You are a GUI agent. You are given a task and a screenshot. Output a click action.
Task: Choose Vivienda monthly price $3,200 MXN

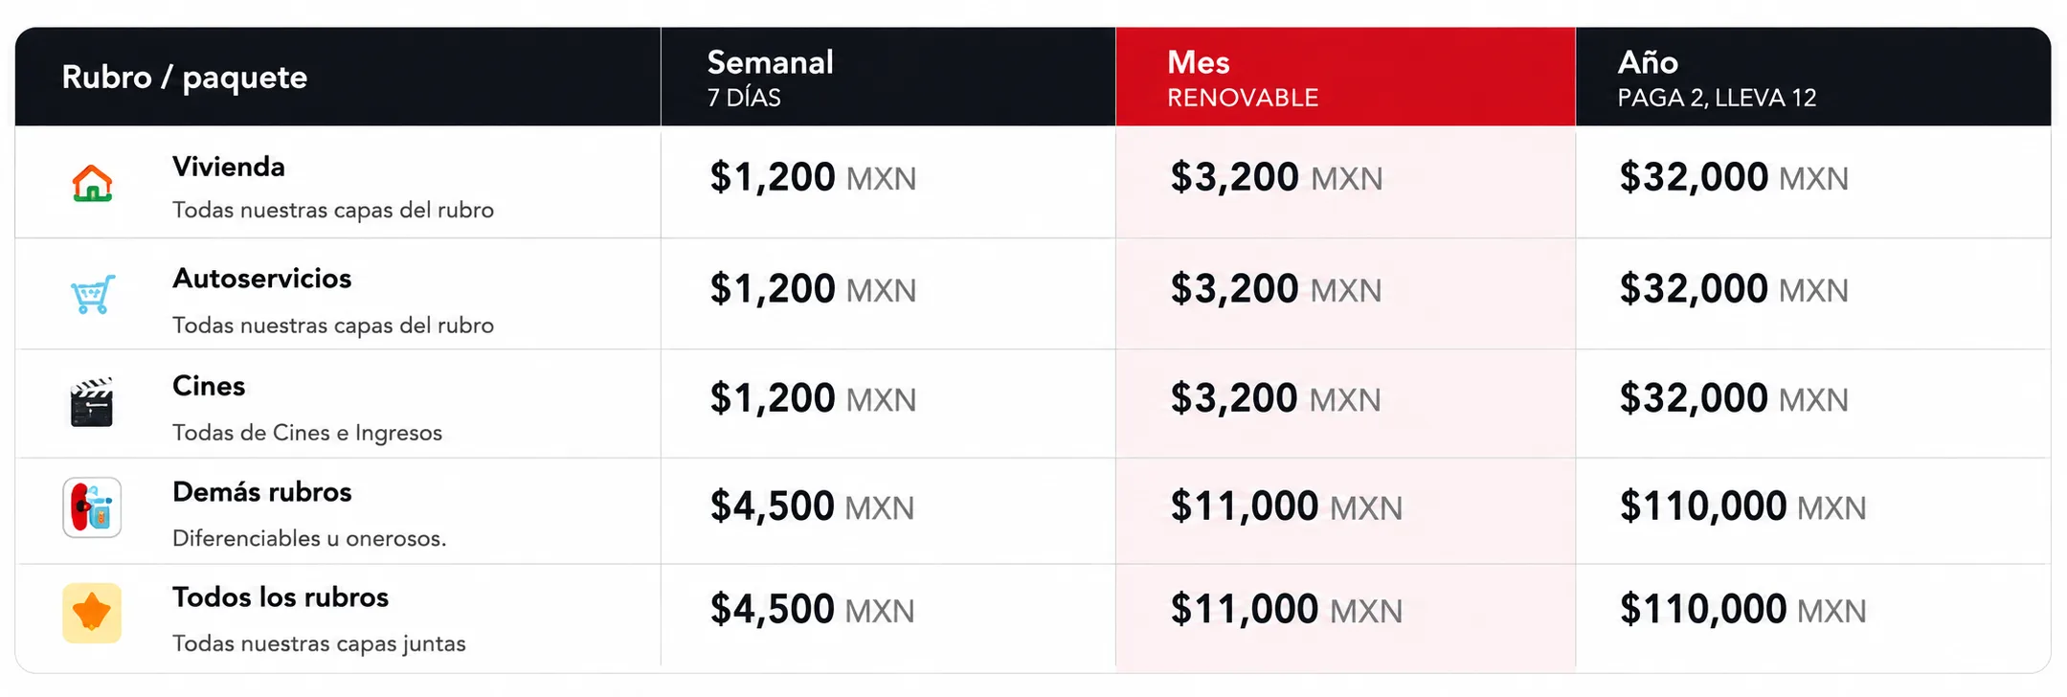click(1276, 177)
